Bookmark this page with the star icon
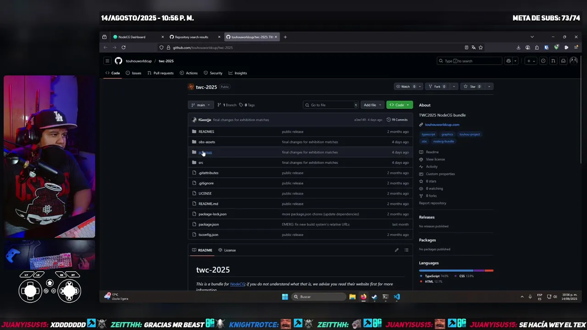This screenshot has width=587, height=330. 481,47
